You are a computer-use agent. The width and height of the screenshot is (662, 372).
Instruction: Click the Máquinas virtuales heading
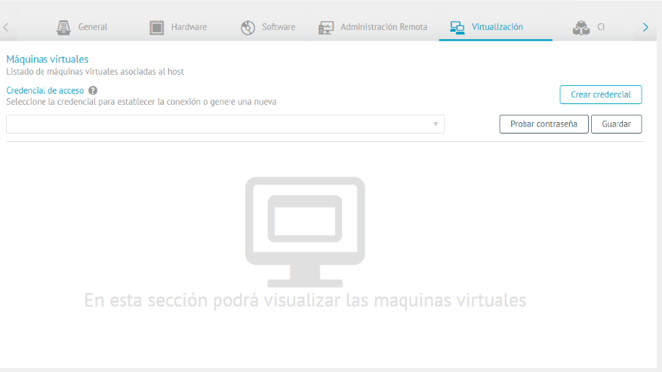pos(48,59)
